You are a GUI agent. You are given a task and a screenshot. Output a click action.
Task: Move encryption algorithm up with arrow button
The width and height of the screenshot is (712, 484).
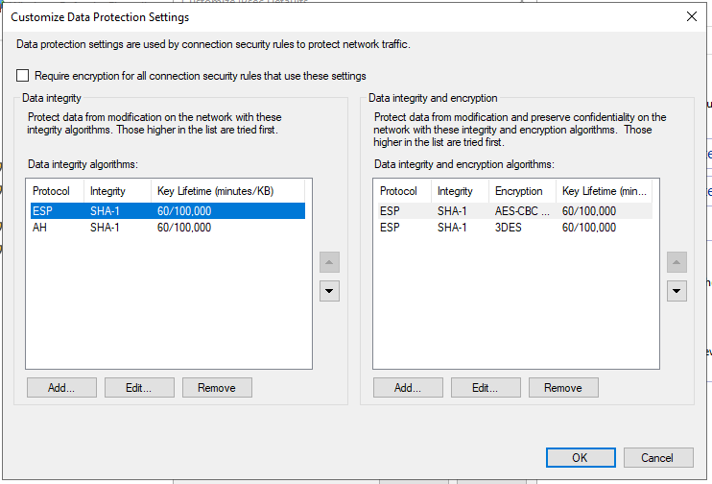click(676, 262)
